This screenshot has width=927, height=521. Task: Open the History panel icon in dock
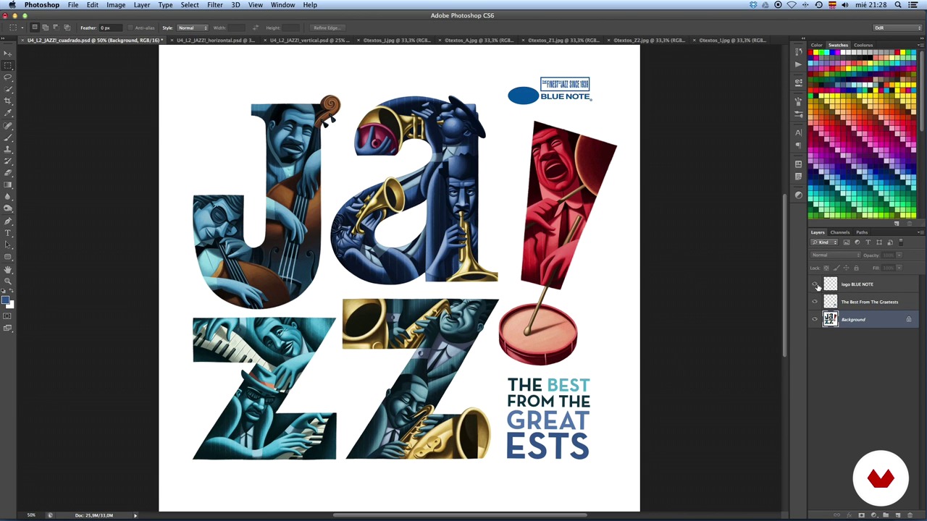pyautogui.click(x=798, y=52)
